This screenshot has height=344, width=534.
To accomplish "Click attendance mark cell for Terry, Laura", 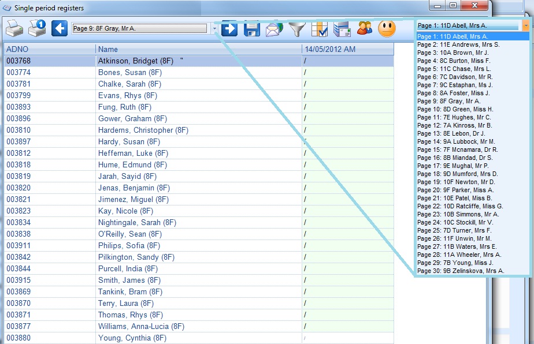I will [348, 303].
